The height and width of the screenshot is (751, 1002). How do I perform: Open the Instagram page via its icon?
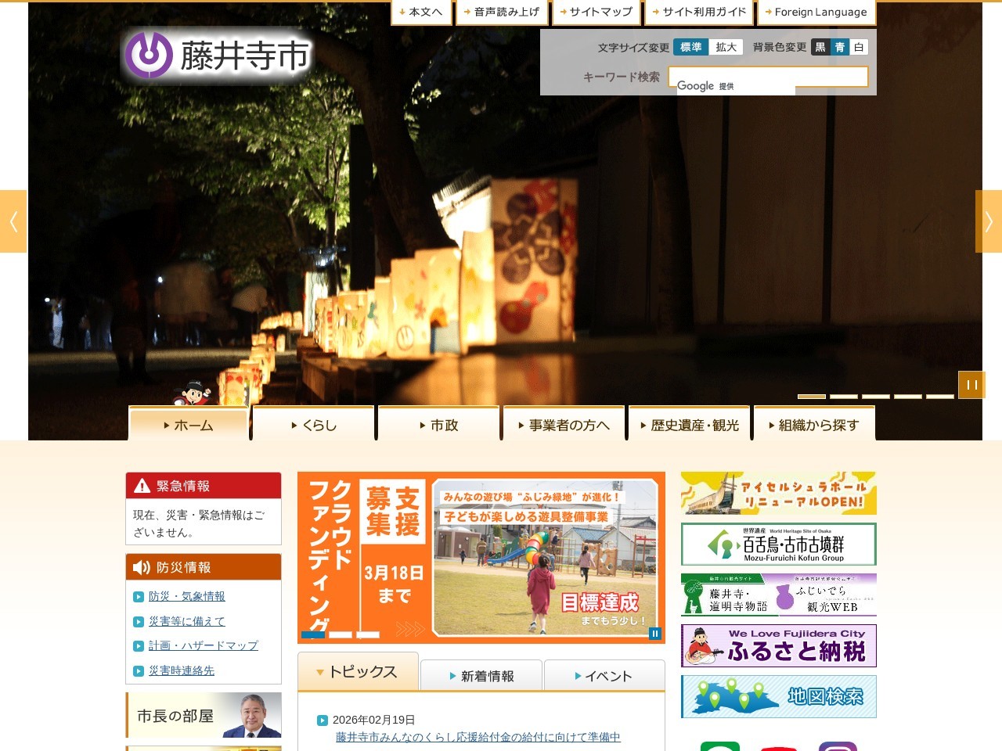[x=838, y=747]
